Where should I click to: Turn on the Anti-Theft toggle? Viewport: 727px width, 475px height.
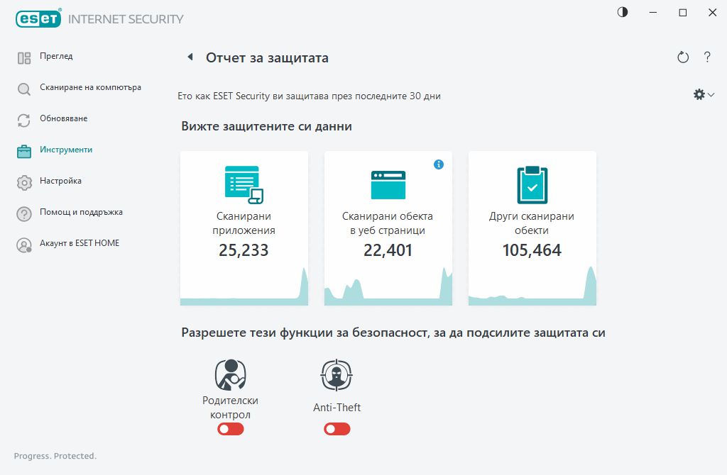click(337, 429)
